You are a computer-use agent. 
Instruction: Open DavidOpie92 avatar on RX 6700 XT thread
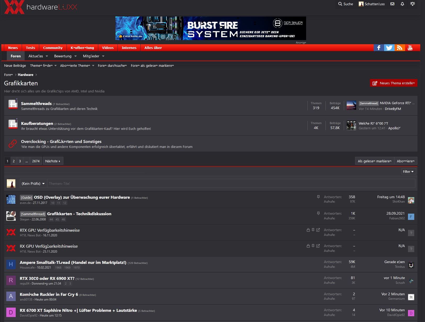coord(11,312)
